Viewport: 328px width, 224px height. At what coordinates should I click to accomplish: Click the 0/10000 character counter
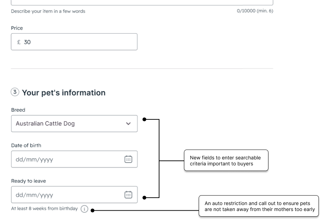pos(255,11)
